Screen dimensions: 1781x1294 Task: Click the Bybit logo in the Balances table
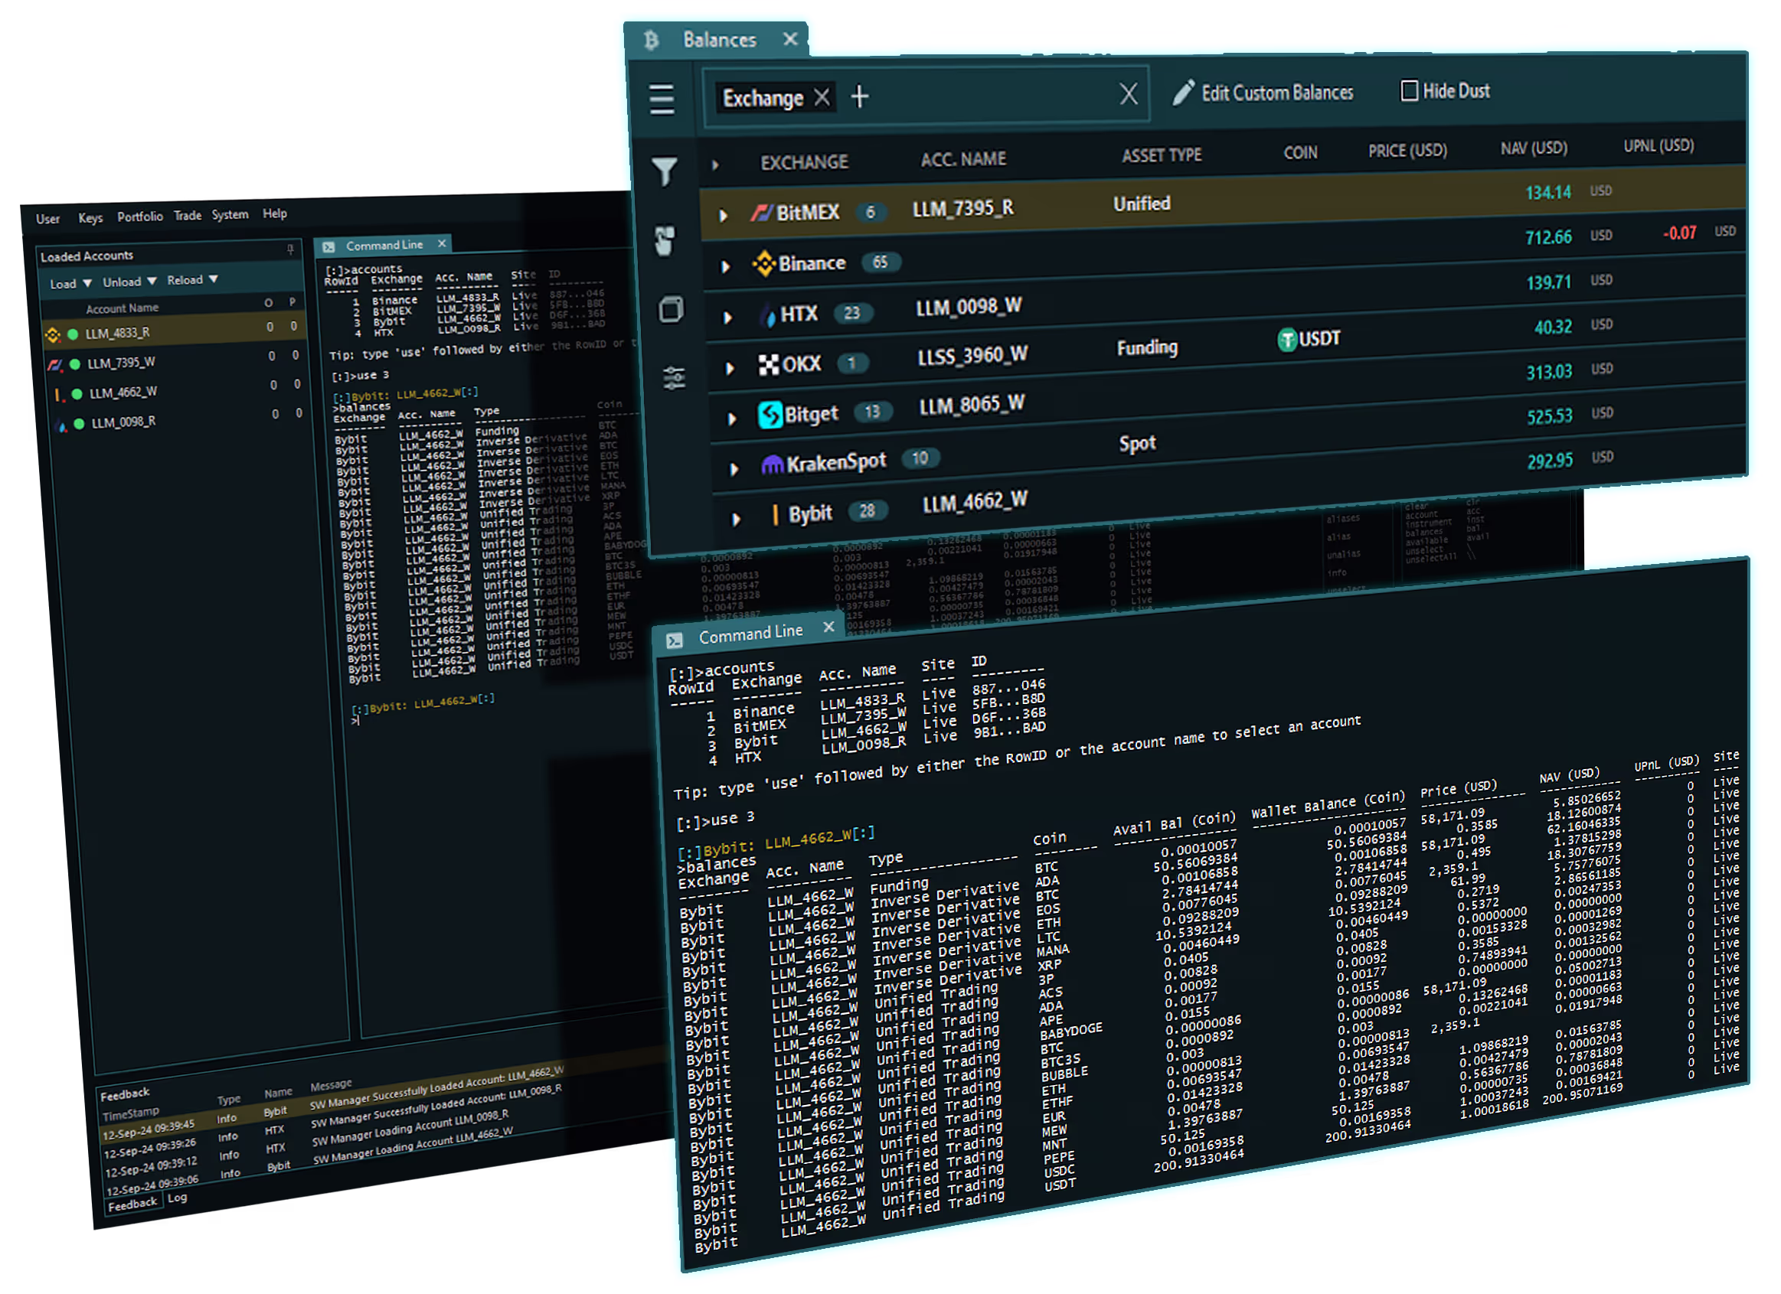pos(775,515)
